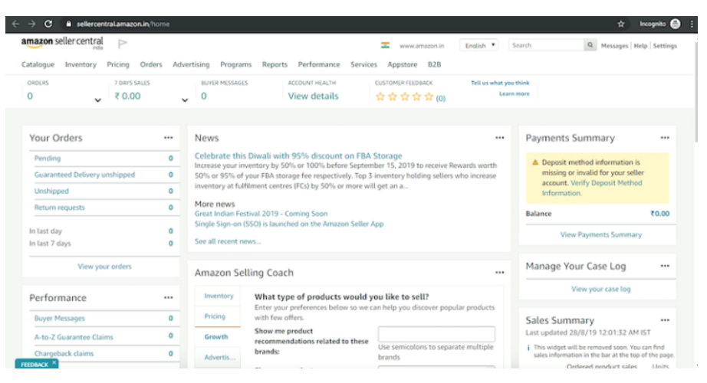Click Verify Deposit Method Information link
Viewport: 707px width, 383px height.
[x=591, y=188]
